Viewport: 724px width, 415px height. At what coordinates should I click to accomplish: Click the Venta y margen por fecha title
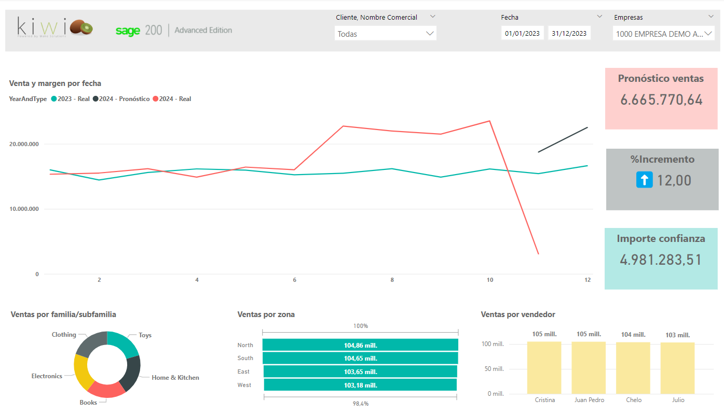point(56,83)
